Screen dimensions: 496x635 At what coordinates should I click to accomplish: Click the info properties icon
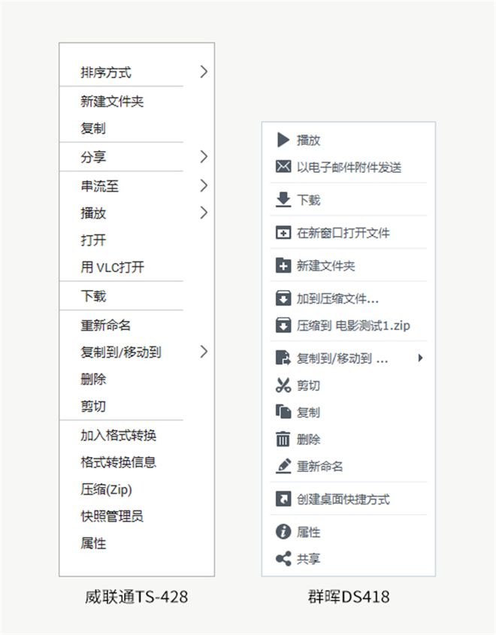click(283, 532)
